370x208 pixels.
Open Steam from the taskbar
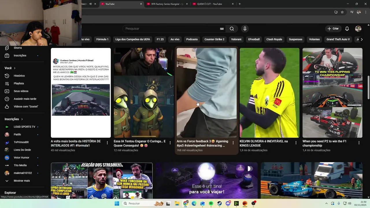(219, 203)
